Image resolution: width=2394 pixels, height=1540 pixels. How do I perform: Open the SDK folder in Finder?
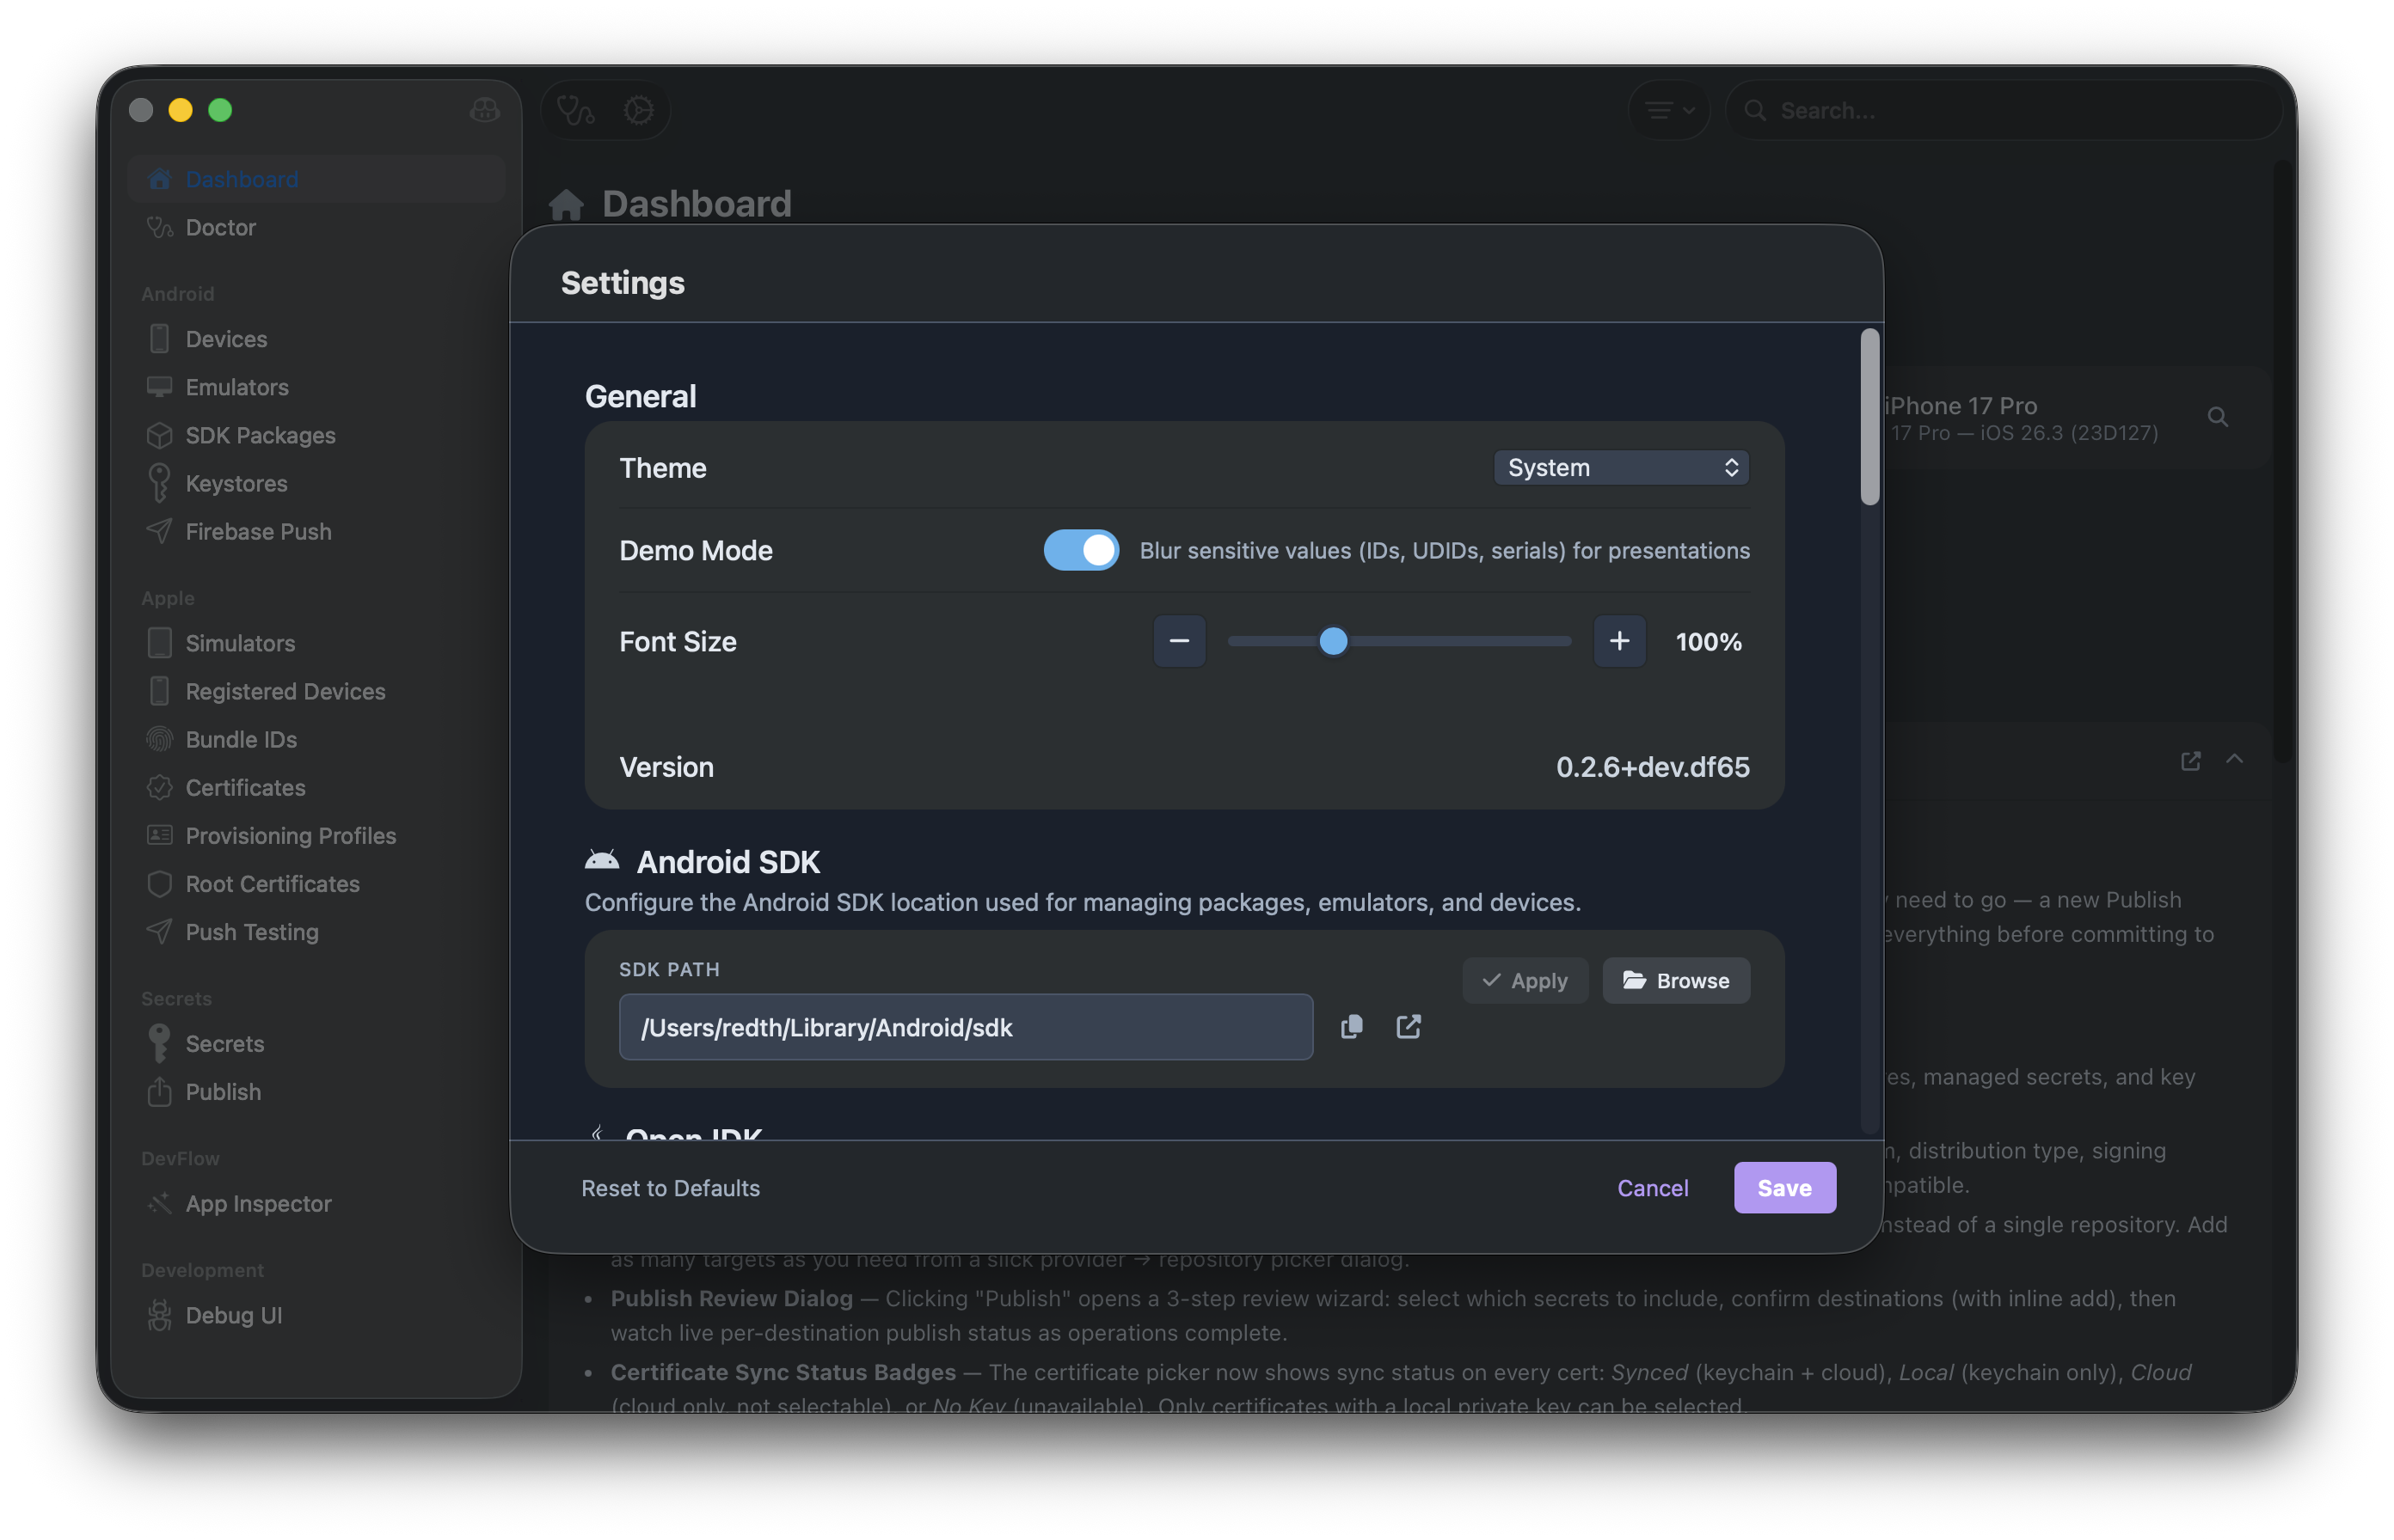(x=1409, y=1026)
